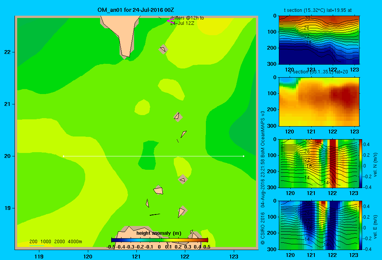Viewport: 382px width, 260px height.
Task: Click the '30' isotherm label in the t section
Action: (x=308, y=18)
